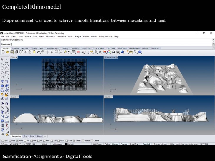The height and width of the screenshot is (161, 215).
Task: Open Help via the question mark icon
Action: [140, 52]
